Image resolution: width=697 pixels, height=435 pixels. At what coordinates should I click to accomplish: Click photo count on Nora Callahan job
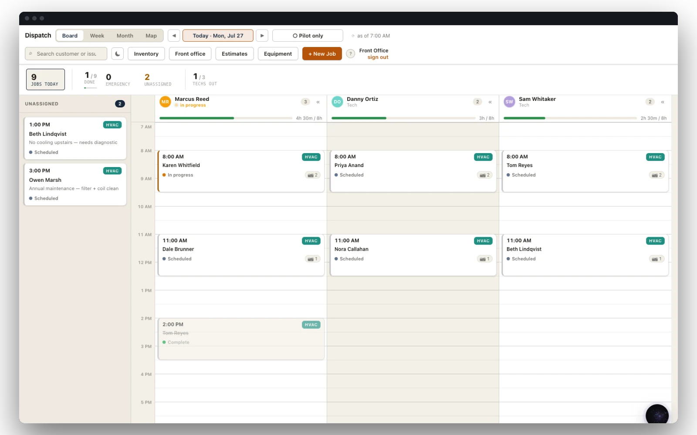click(485, 259)
